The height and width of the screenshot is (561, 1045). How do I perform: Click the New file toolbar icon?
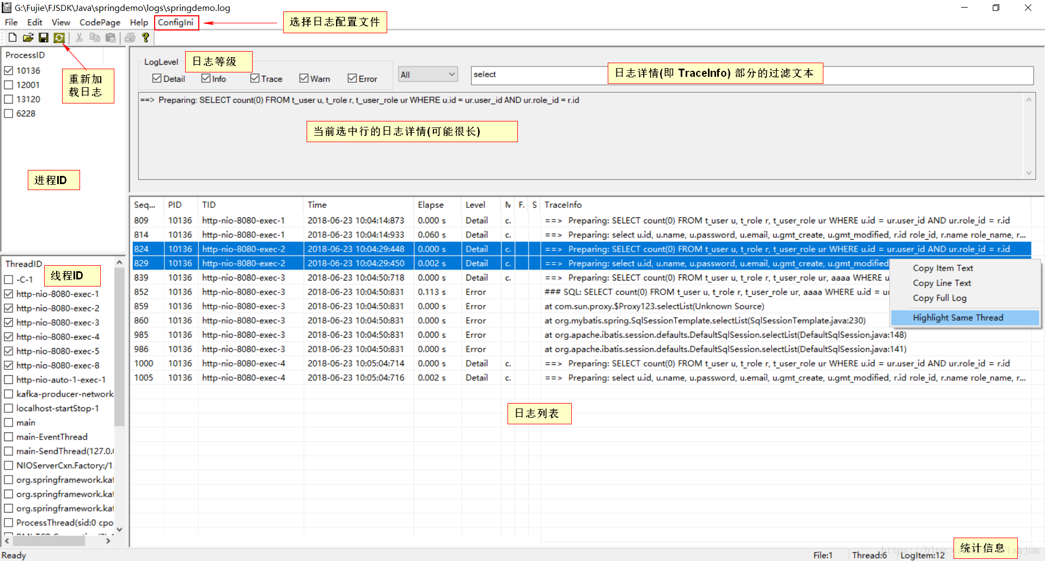pos(13,38)
